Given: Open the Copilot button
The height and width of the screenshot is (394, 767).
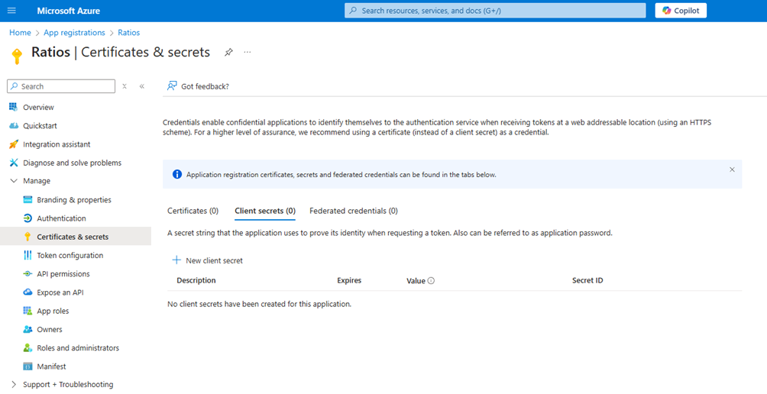Looking at the screenshot, I should click(681, 11).
